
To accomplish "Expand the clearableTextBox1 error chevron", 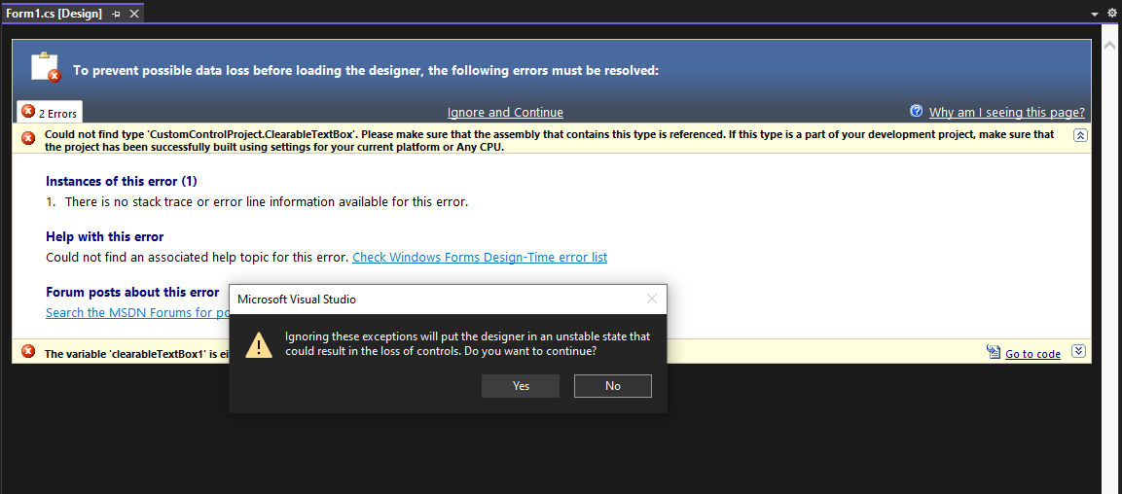I will click(x=1080, y=351).
